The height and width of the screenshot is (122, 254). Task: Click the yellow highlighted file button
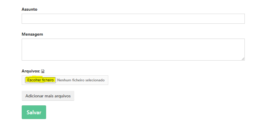[40, 80]
